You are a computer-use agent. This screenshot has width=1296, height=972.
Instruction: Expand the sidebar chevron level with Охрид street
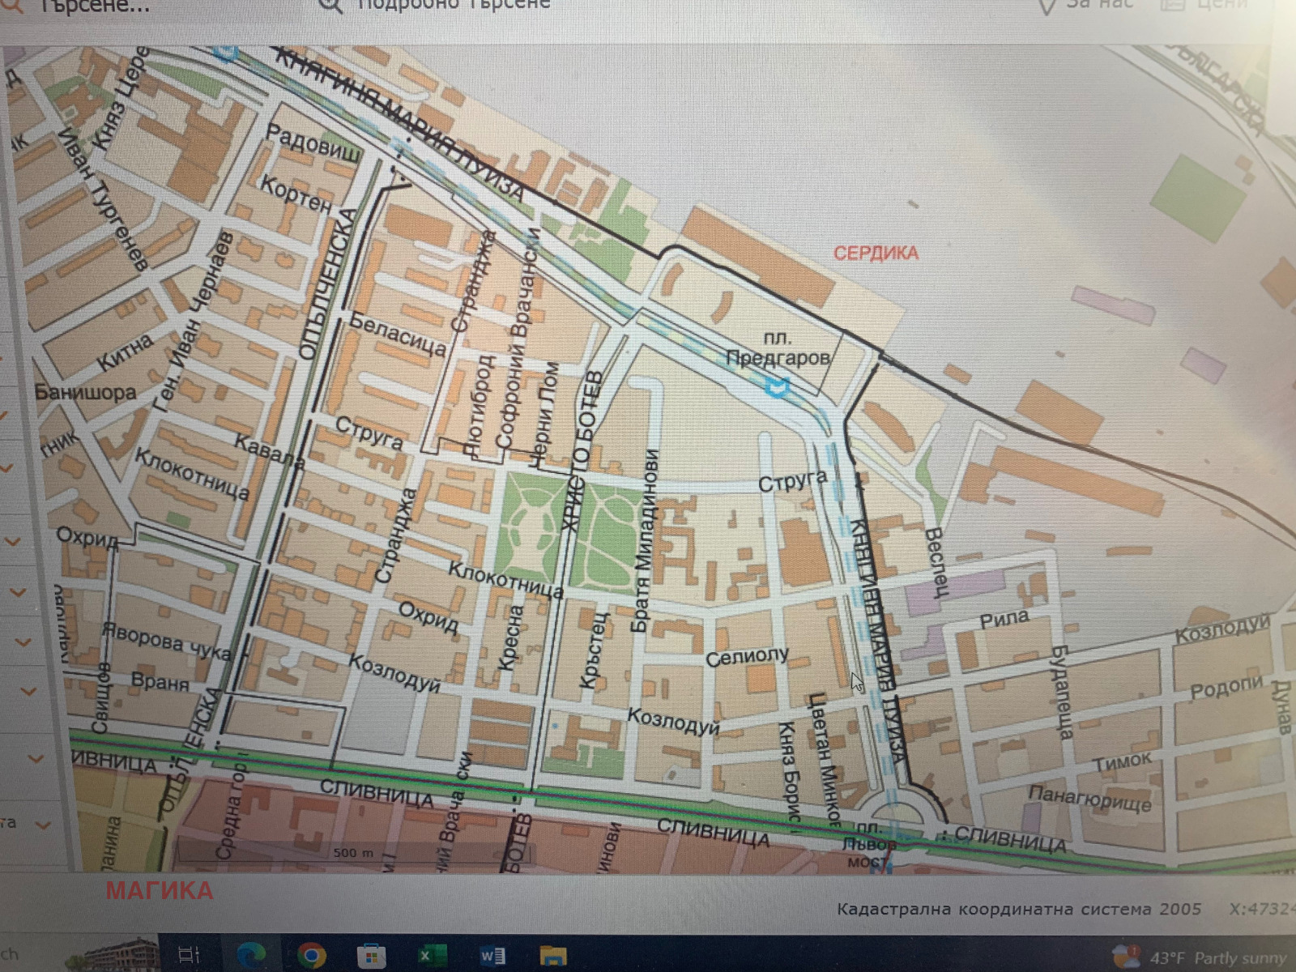point(13,541)
